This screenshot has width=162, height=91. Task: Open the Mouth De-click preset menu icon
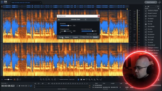pyautogui.click(x=86, y=19)
